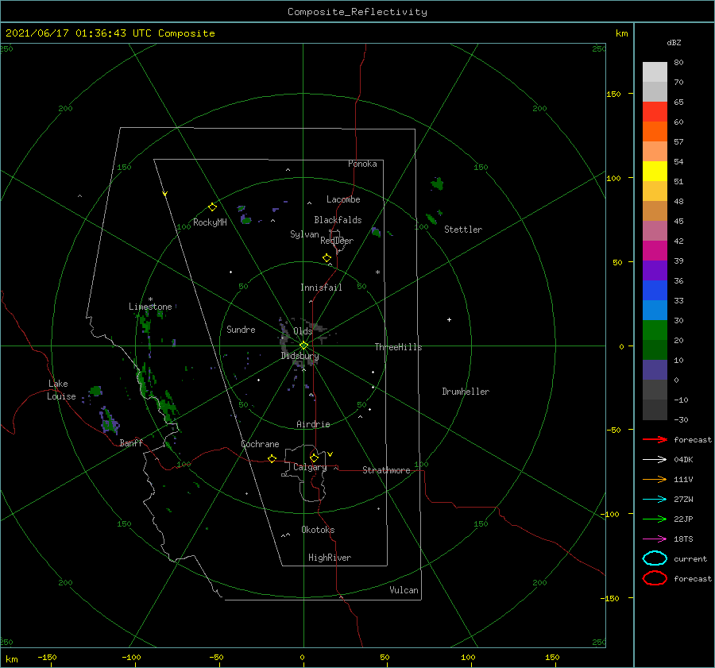
Task: Select the orange 111V arrow legend icon
Action: pos(655,479)
